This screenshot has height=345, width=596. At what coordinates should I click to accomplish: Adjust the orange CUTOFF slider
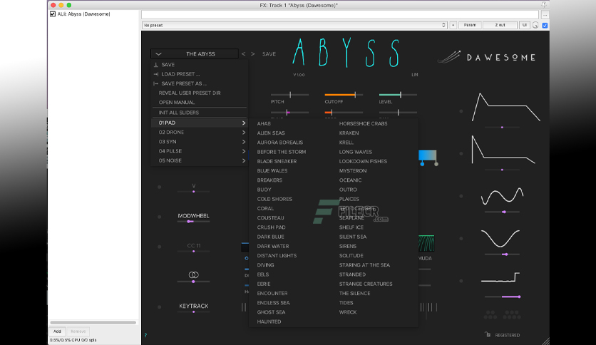pos(344,95)
